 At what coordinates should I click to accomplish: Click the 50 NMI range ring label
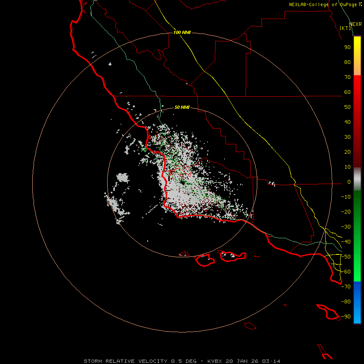[x=182, y=107]
